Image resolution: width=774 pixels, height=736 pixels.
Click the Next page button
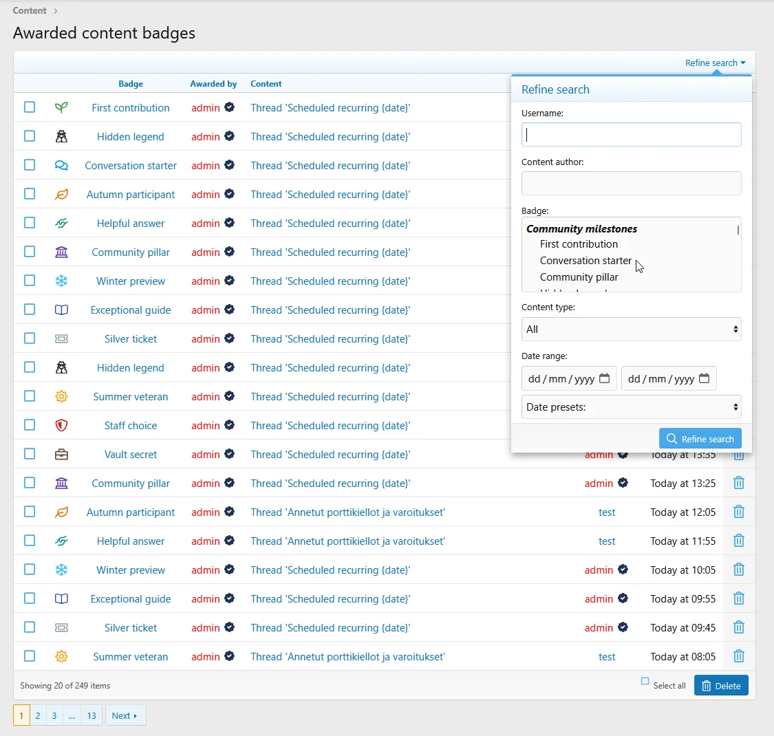click(x=125, y=715)
